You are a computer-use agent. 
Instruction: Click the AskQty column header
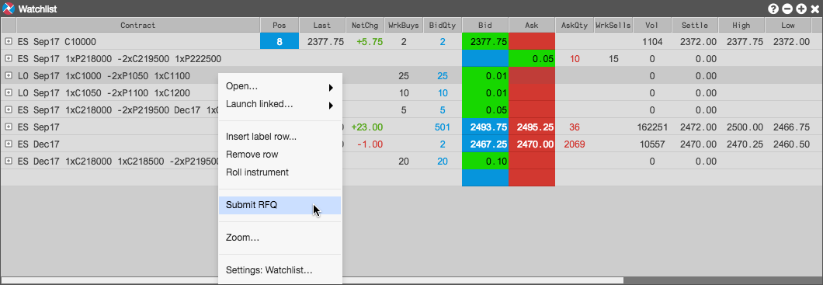pyautogui.click(x=575, y=25)
